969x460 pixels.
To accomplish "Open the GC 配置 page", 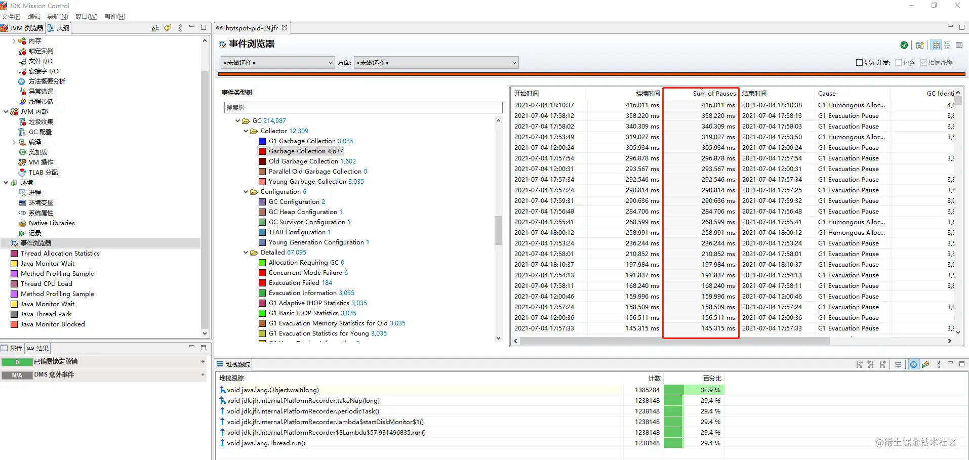I will (40, 132).
